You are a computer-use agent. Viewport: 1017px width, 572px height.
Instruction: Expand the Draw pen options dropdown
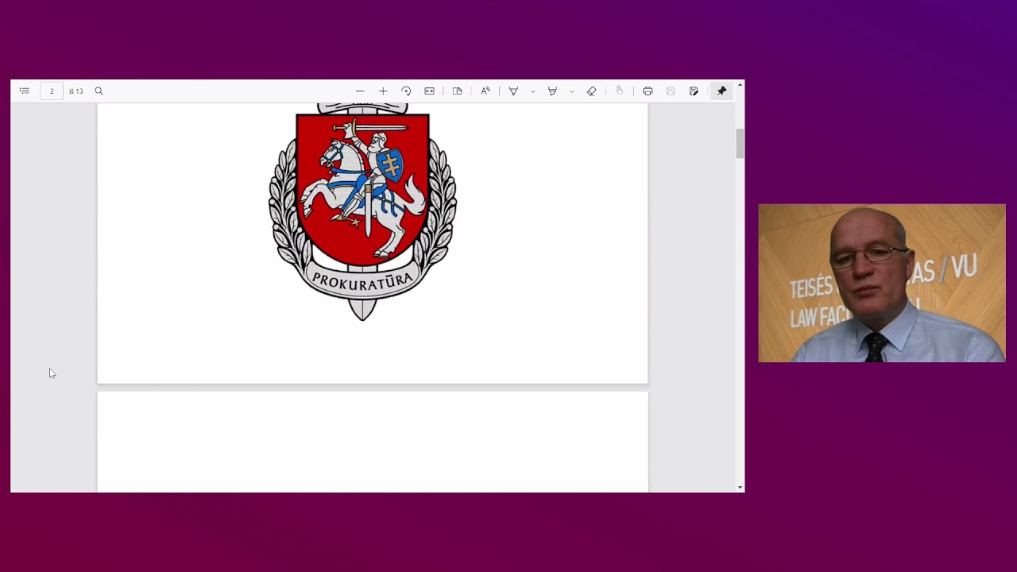tap(532, 91)
